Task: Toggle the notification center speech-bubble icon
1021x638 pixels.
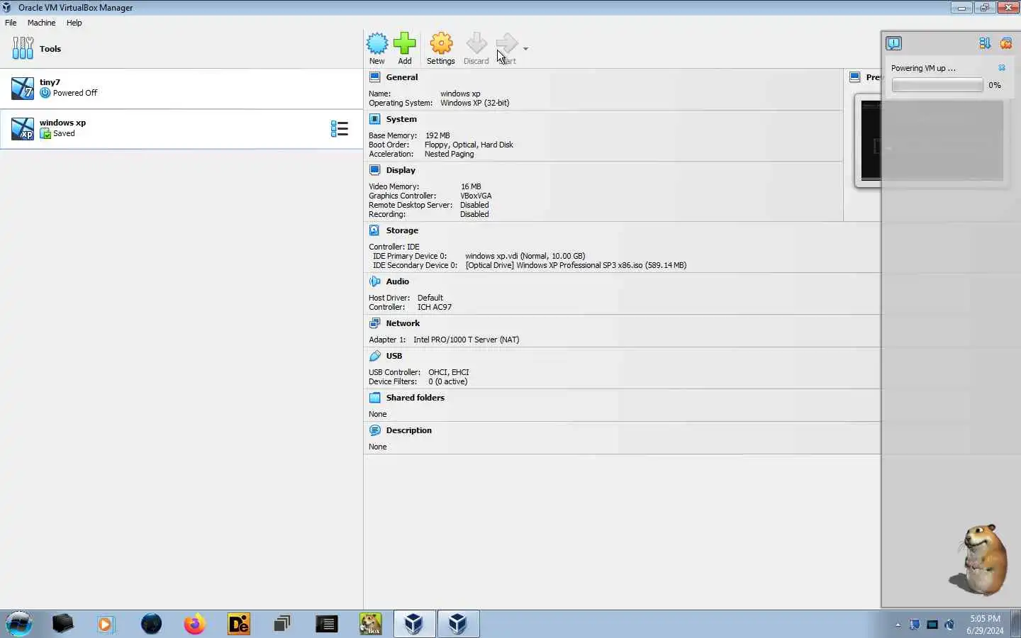Action: click(893, 43)
